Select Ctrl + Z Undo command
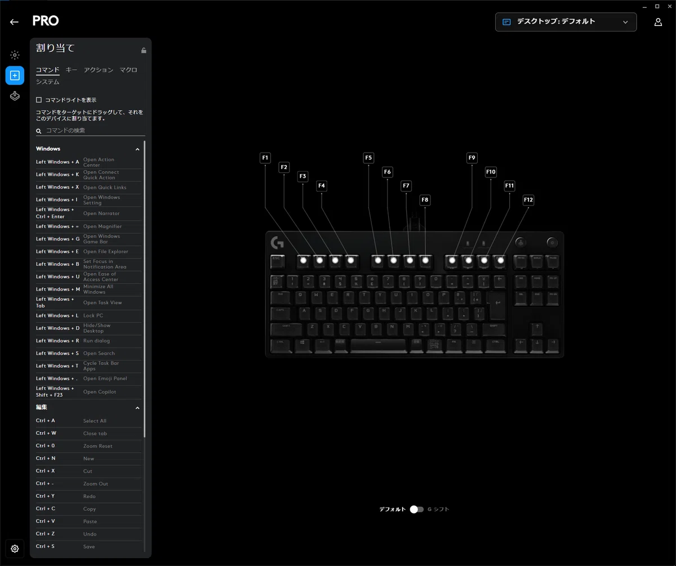Screen dimensions: 676x566 [x=89, y=534]
